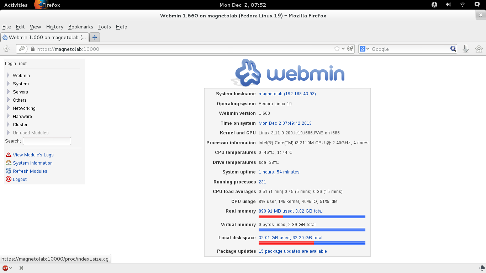This screenshot has width=486, height=273.
Task: Click the Logout stop icon
Action: click(x=8, y=179)
